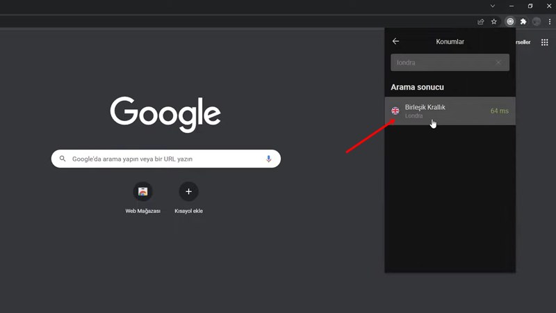Click the search magnifier icon

click(63, 159)
